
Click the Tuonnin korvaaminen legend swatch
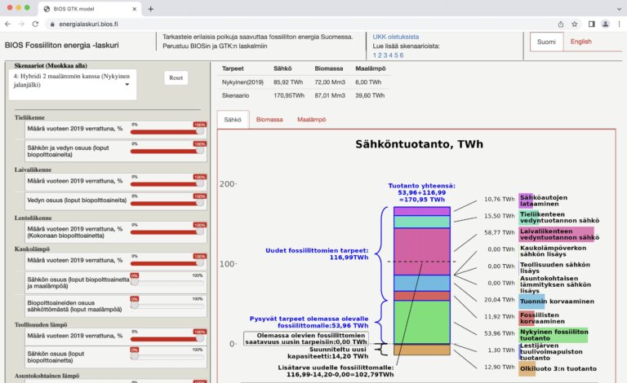[x=531, y=302]
